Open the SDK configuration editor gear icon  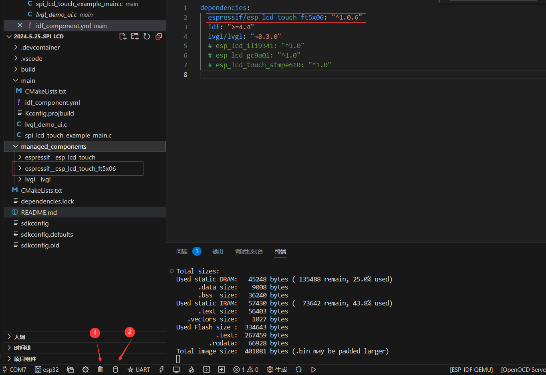point(85,369)
